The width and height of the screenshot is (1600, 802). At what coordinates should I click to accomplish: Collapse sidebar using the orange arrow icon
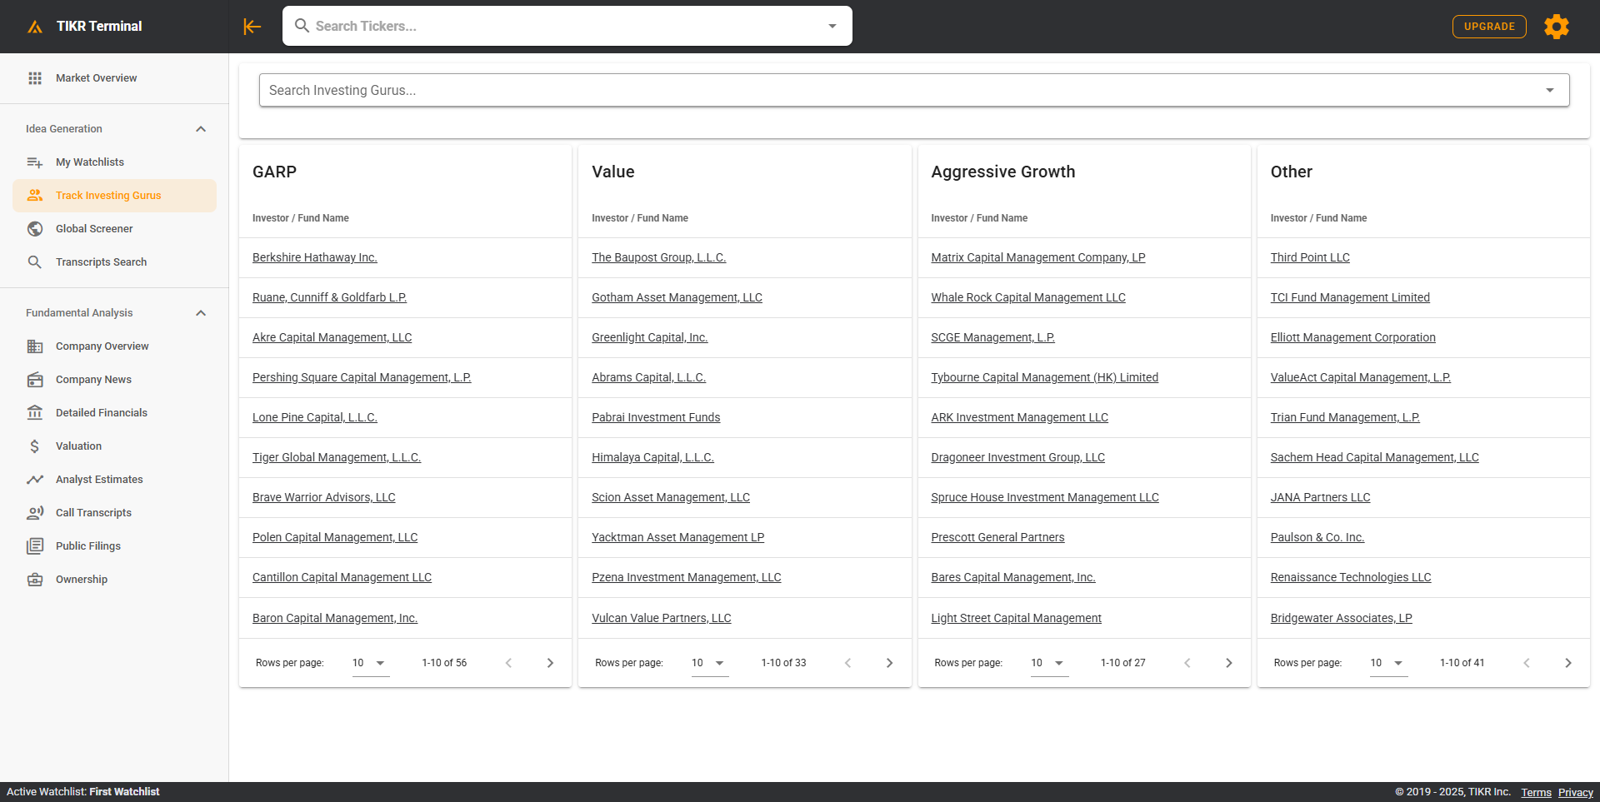tap(252, 27)
